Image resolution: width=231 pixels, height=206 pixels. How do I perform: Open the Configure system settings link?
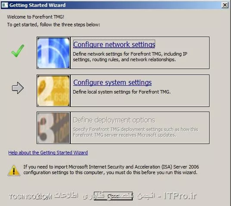tap(112, 82)
